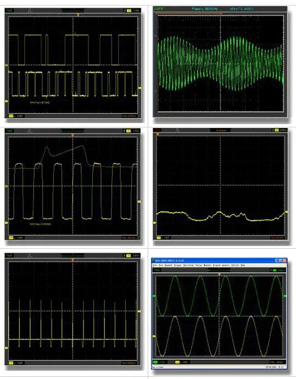Click orange trigger marker at noisy-trace grid corner
Image resolution: width=296 pixels, height=379 pixels.
tap(158, 134)
